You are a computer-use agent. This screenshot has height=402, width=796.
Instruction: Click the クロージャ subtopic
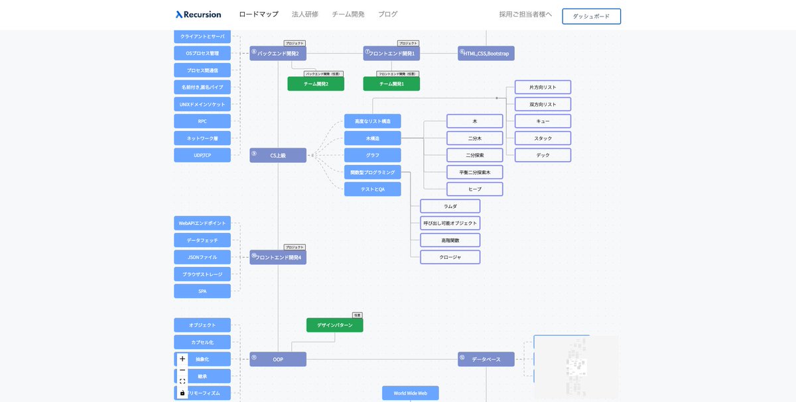(x=450, y=257)
